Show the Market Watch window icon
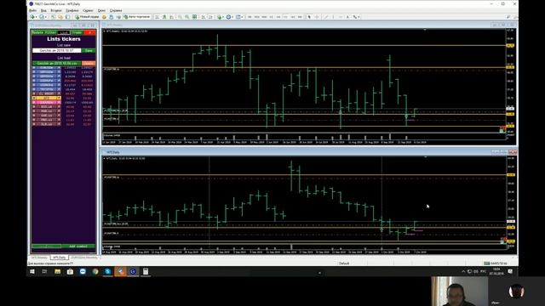Image resolution: width=545 pixels, height=306 pixels. (53, 17)
